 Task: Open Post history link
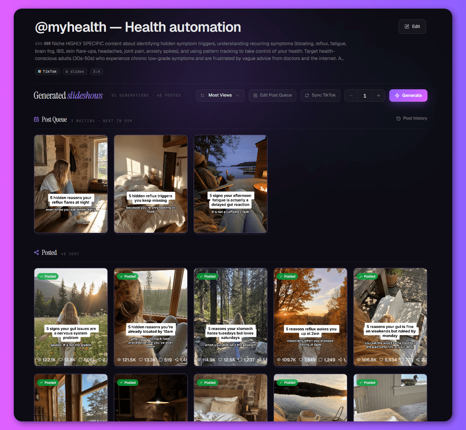pyautogui.click(x=412, y=118)
